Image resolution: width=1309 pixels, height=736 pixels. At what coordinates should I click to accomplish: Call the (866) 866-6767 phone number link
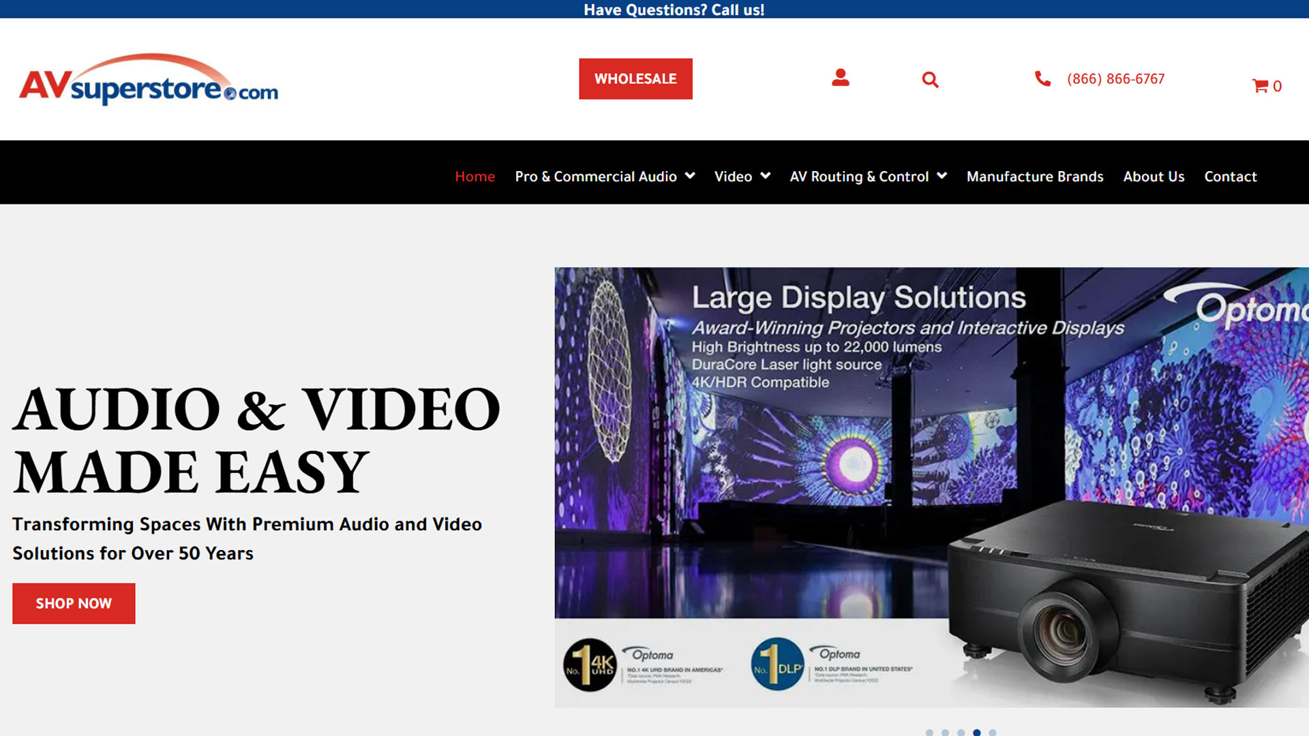point(1115,79)
